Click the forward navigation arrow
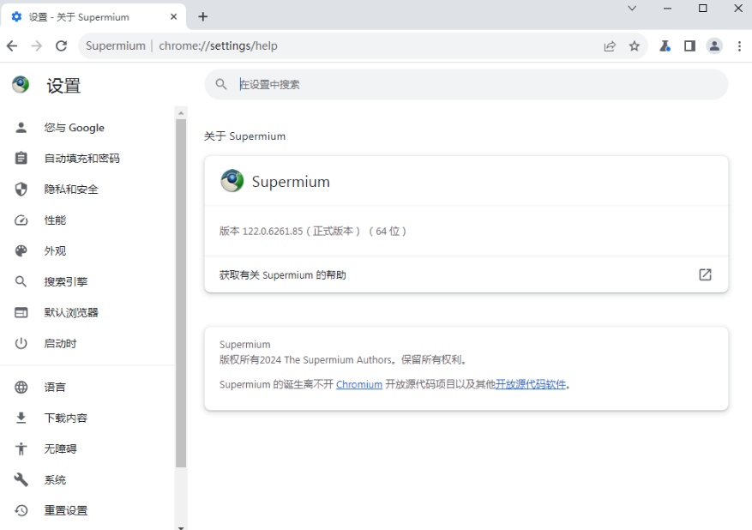Image resolution: width=752 pixels, height=530 pixels. pyautogui.click(x=37, y=46)
